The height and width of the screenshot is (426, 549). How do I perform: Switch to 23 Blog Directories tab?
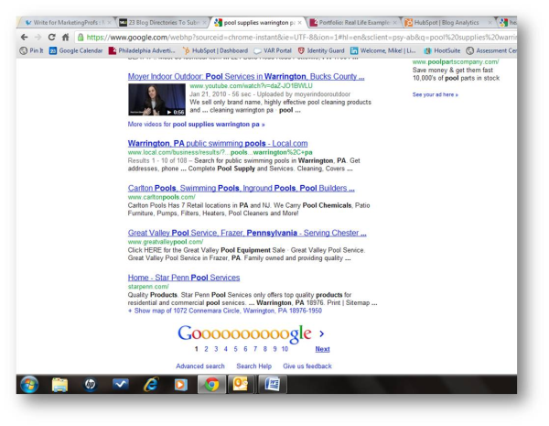click(163, 22)
